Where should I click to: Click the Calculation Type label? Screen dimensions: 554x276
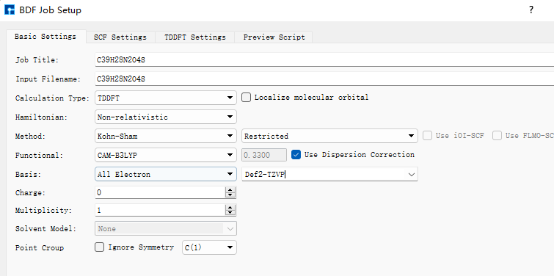click(53, 98)
